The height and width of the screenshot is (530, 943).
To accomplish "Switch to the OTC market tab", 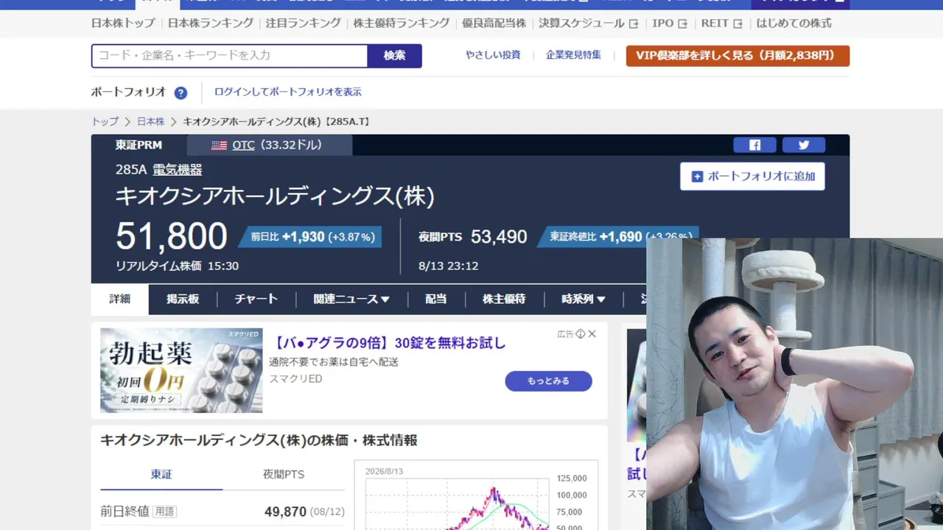I will pos(270,145).
